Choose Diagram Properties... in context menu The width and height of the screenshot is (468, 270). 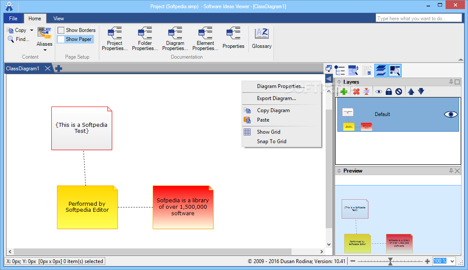point(282,86)
